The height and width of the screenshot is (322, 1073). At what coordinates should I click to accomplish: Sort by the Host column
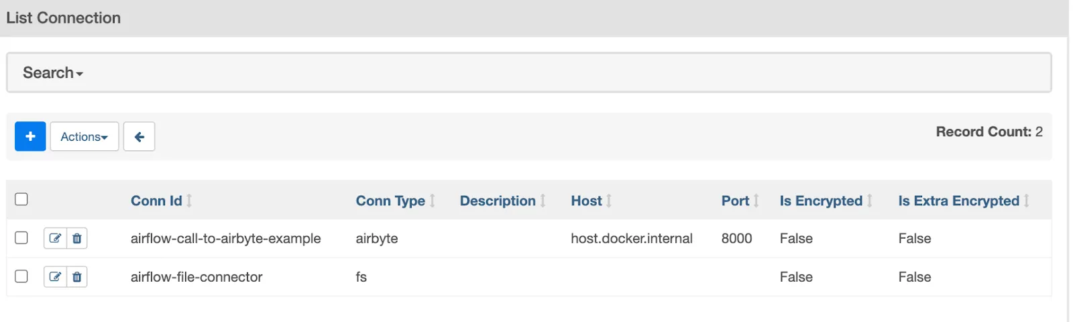tap(586, 201)
